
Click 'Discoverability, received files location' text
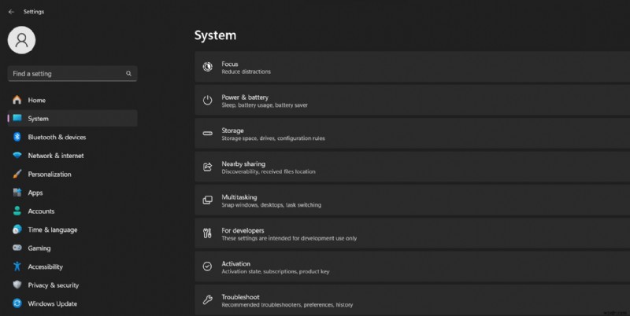(x=269, y=171)
